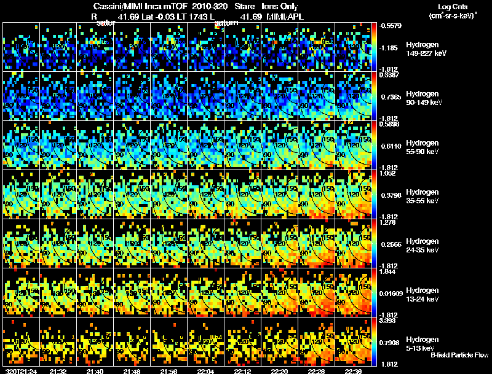Click the color bar beside 24-35 keV row
Screen dimensions: 492x374
[x=374, y=244]
